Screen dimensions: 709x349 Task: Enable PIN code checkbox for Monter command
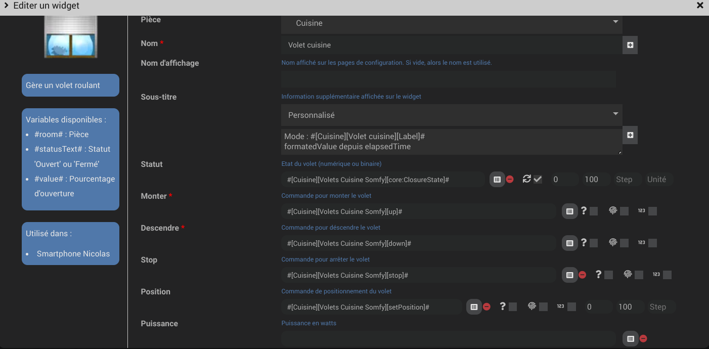(652, 211)
